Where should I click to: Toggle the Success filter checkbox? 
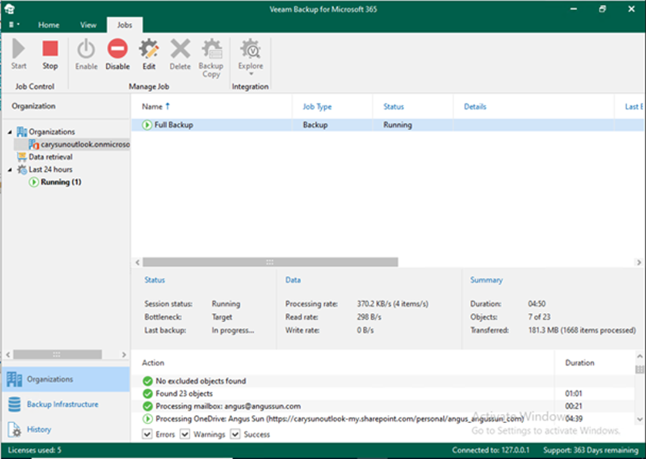coord(235,434)
